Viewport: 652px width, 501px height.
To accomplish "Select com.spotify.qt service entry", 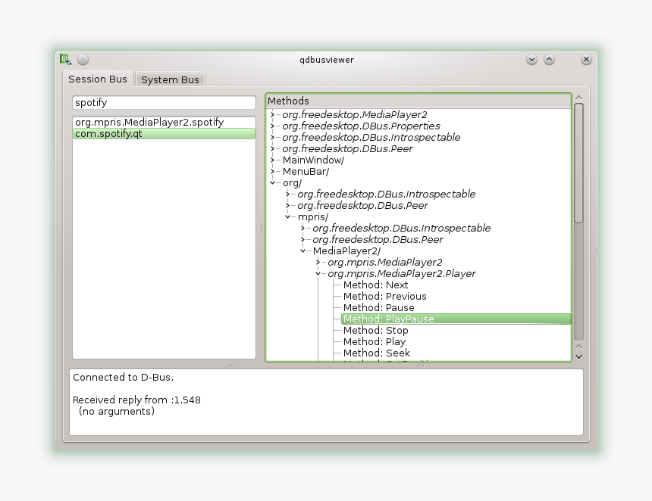I will pyautogui.click(x=108, y=133).
